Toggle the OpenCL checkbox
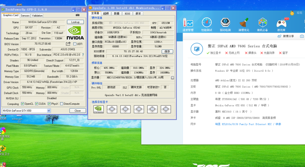 tap(22, 104)
